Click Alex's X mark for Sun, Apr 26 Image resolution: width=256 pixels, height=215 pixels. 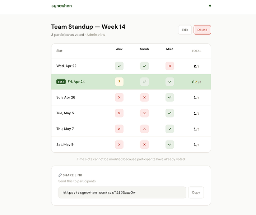pos(119,97)
